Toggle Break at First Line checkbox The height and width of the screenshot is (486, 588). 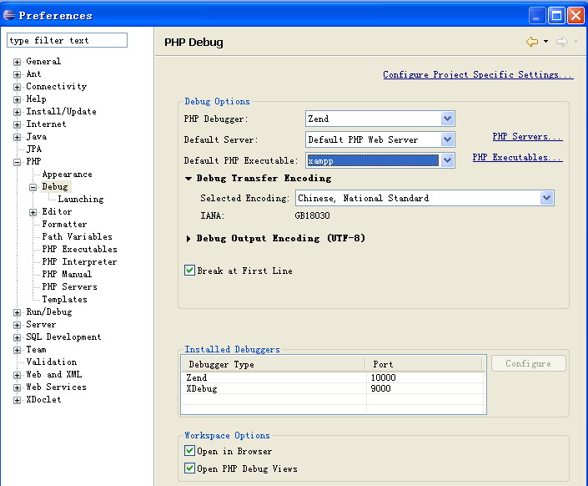190,271
